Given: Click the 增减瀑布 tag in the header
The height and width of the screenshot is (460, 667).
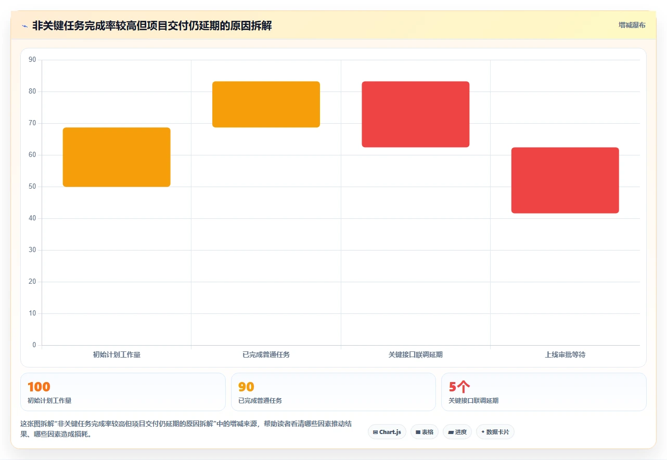Looking at the screenshot, I should click(632, 25).
